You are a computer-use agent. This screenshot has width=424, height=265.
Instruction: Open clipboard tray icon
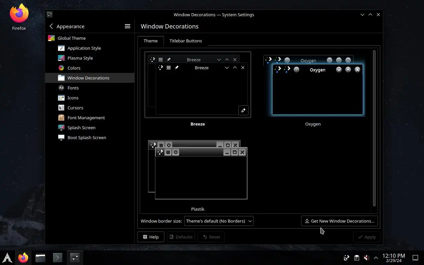(356, 258)
